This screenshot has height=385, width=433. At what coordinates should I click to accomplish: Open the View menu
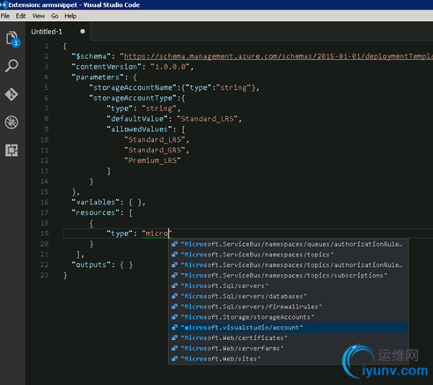[38, 16]
